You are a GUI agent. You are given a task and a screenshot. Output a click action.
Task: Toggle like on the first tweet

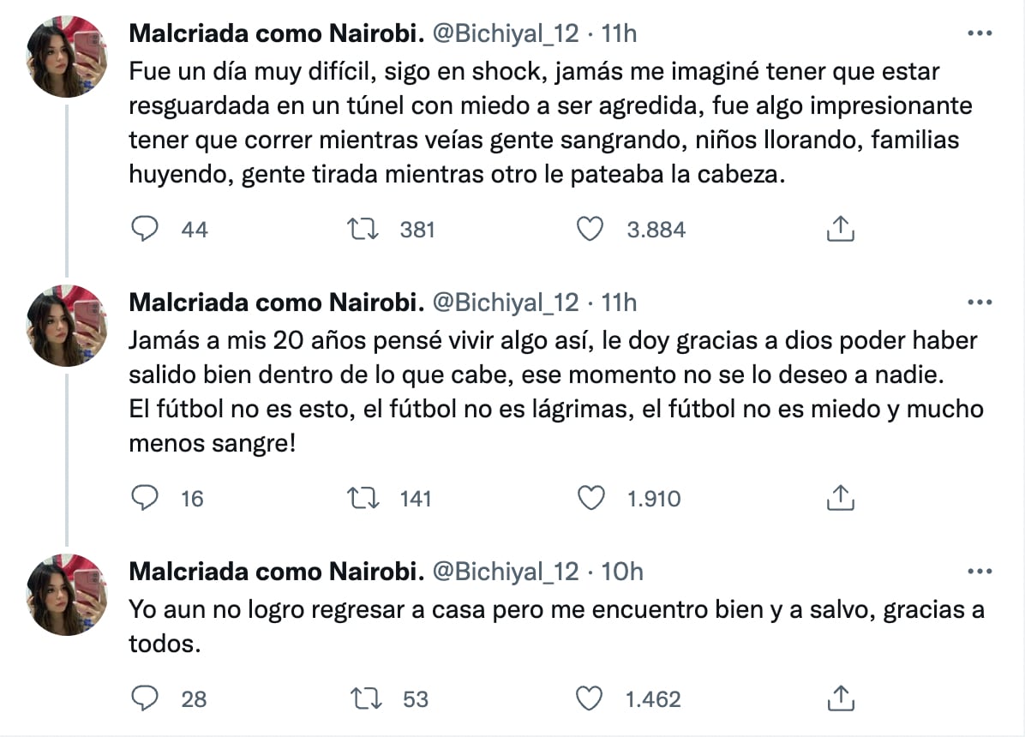click(x=591, y=229)
